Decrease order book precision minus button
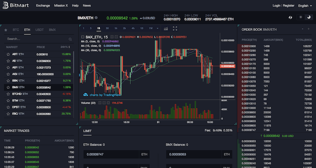This screenshot has width=316, height=168. point(303,29)
